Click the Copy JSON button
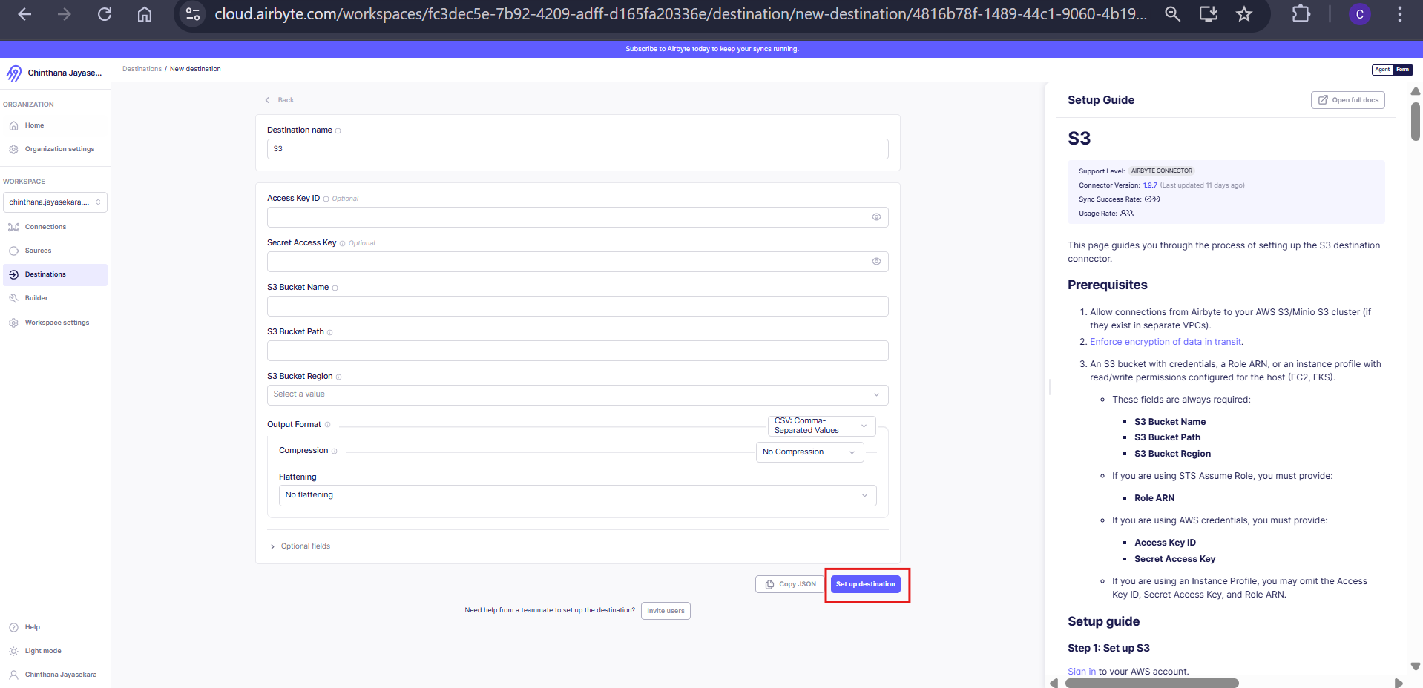This screenshot has height=688, width=1423. point(790,584)
